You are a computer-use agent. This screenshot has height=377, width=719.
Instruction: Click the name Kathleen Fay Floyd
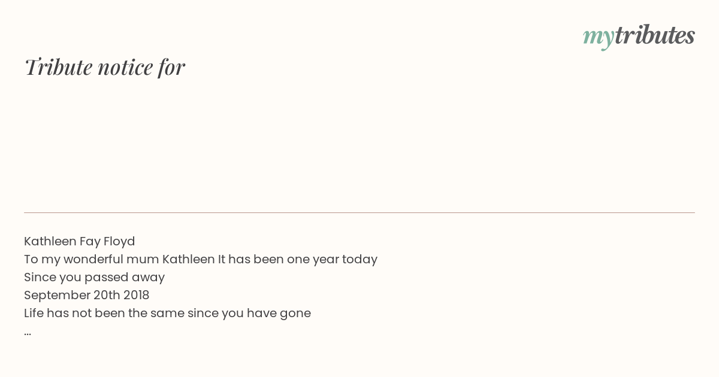[x=80, y=241]
